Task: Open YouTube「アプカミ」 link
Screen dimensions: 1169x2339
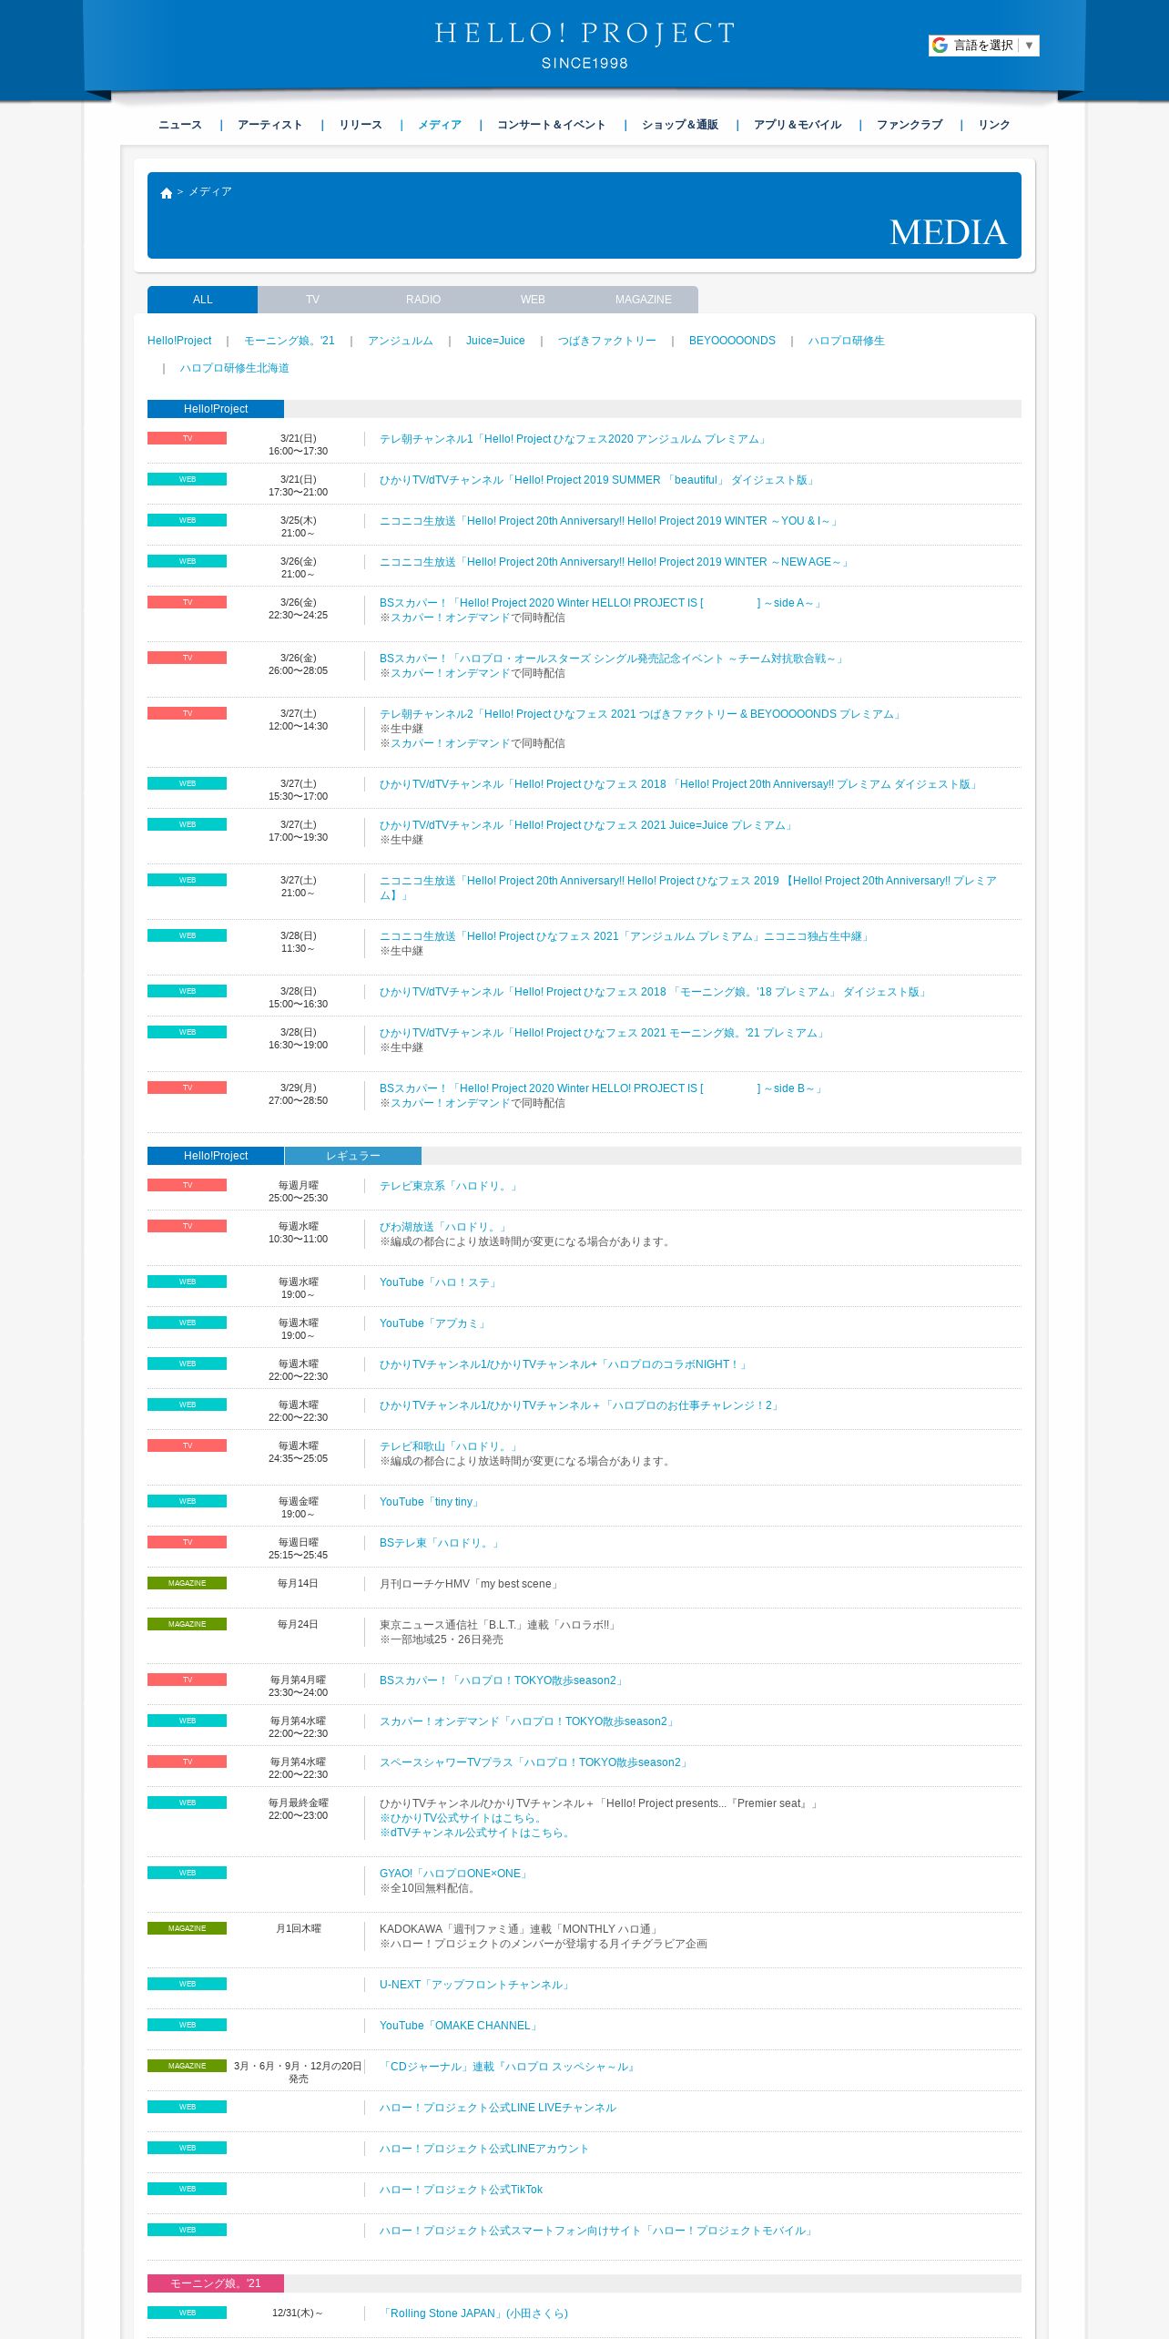Action: (433, 1323)
